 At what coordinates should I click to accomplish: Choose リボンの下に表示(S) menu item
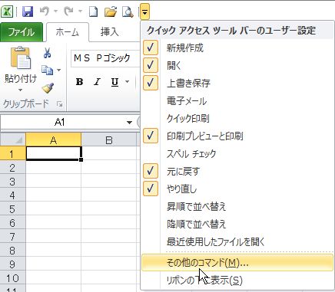click(x=237, y=281)
